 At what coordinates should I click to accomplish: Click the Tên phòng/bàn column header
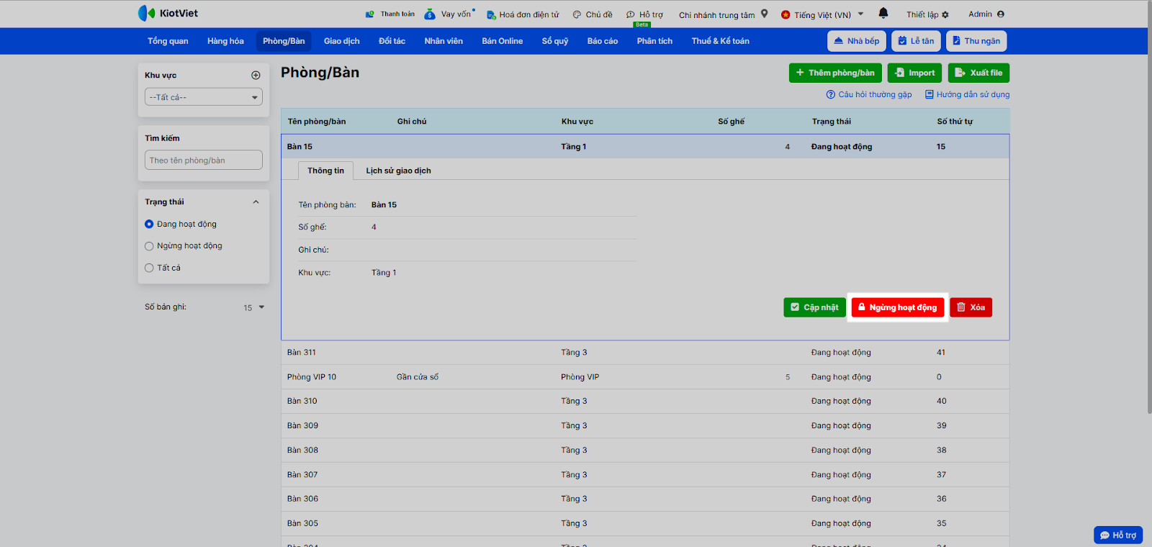pos(317,122)
